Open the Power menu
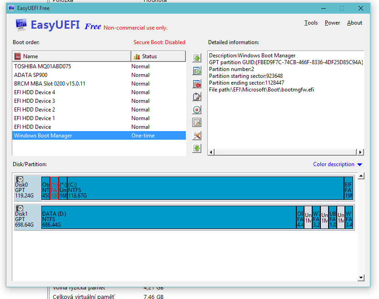 coord(332,23)
